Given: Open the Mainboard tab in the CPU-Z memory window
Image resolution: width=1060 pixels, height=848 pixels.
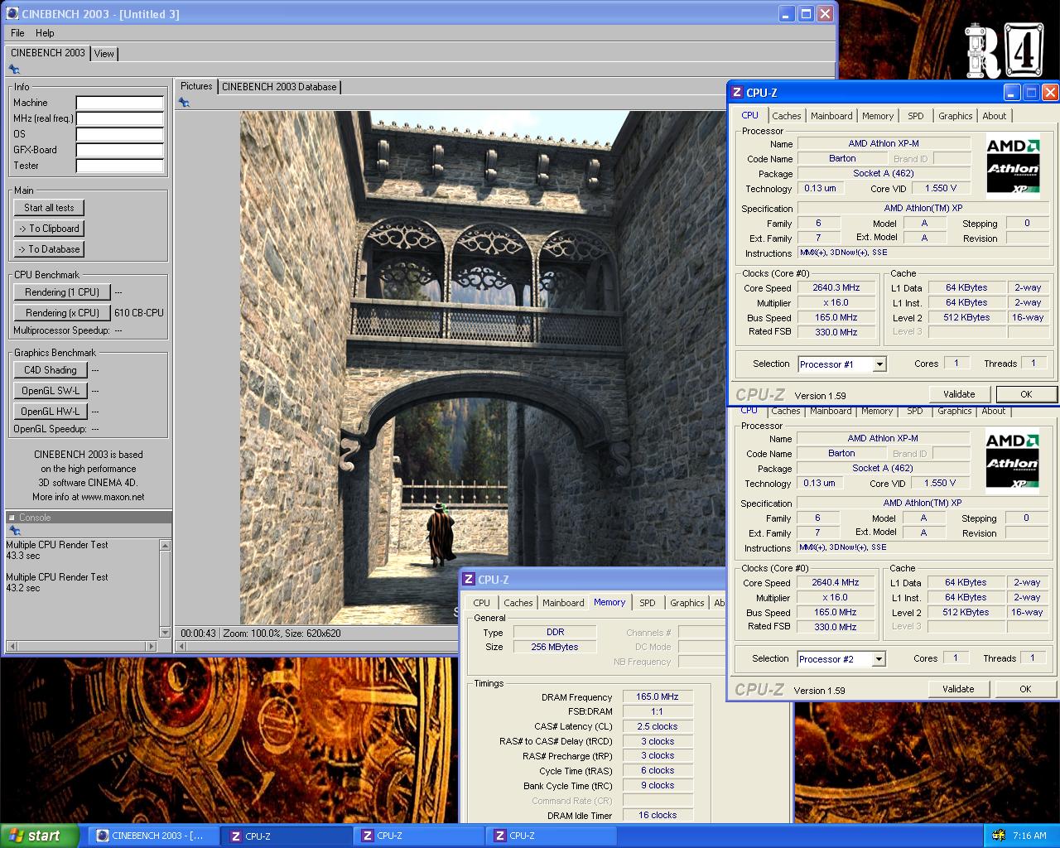Looking at the screenshot, I should [563, 603].
